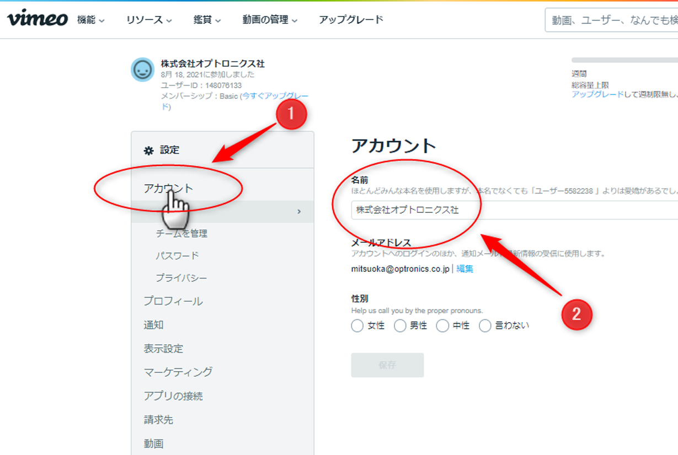Click the アカウント page heading

pos(393,146)
